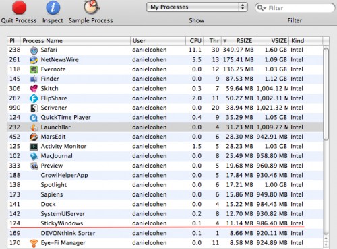Select the SystemUIServer process name
The height and width of the screenshot is (249, 337).
pos(63,214)
